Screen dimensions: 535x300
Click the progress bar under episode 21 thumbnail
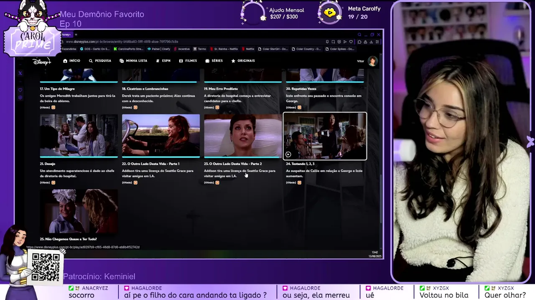pyautogui.click(x=79, y=157)
